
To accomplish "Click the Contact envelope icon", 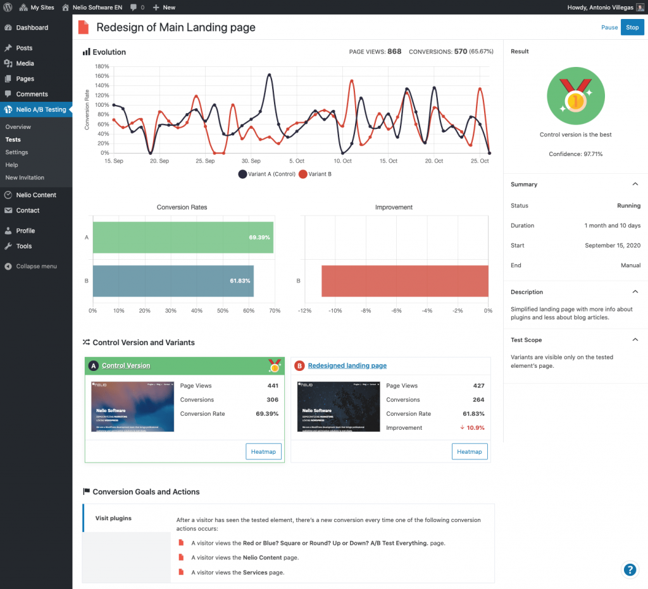I will [x=8, y=210].
